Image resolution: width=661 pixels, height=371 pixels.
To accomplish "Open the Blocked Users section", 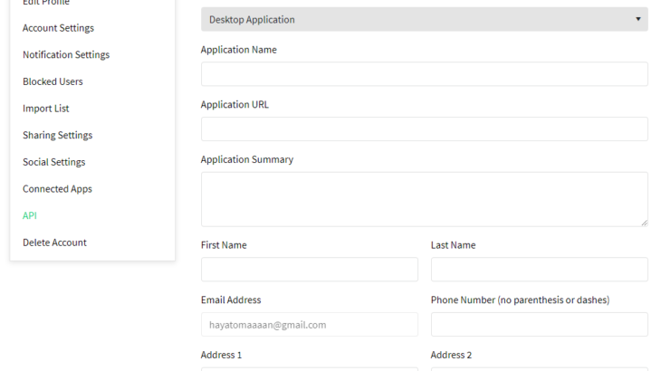I will pos(53,81).
